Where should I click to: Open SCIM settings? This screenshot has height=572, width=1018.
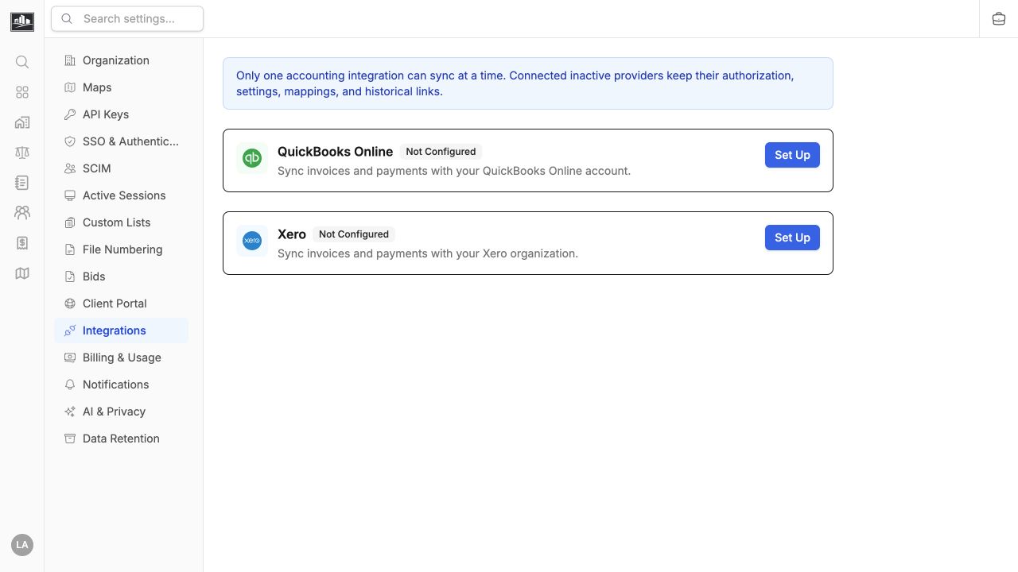(x=122, y=168)
